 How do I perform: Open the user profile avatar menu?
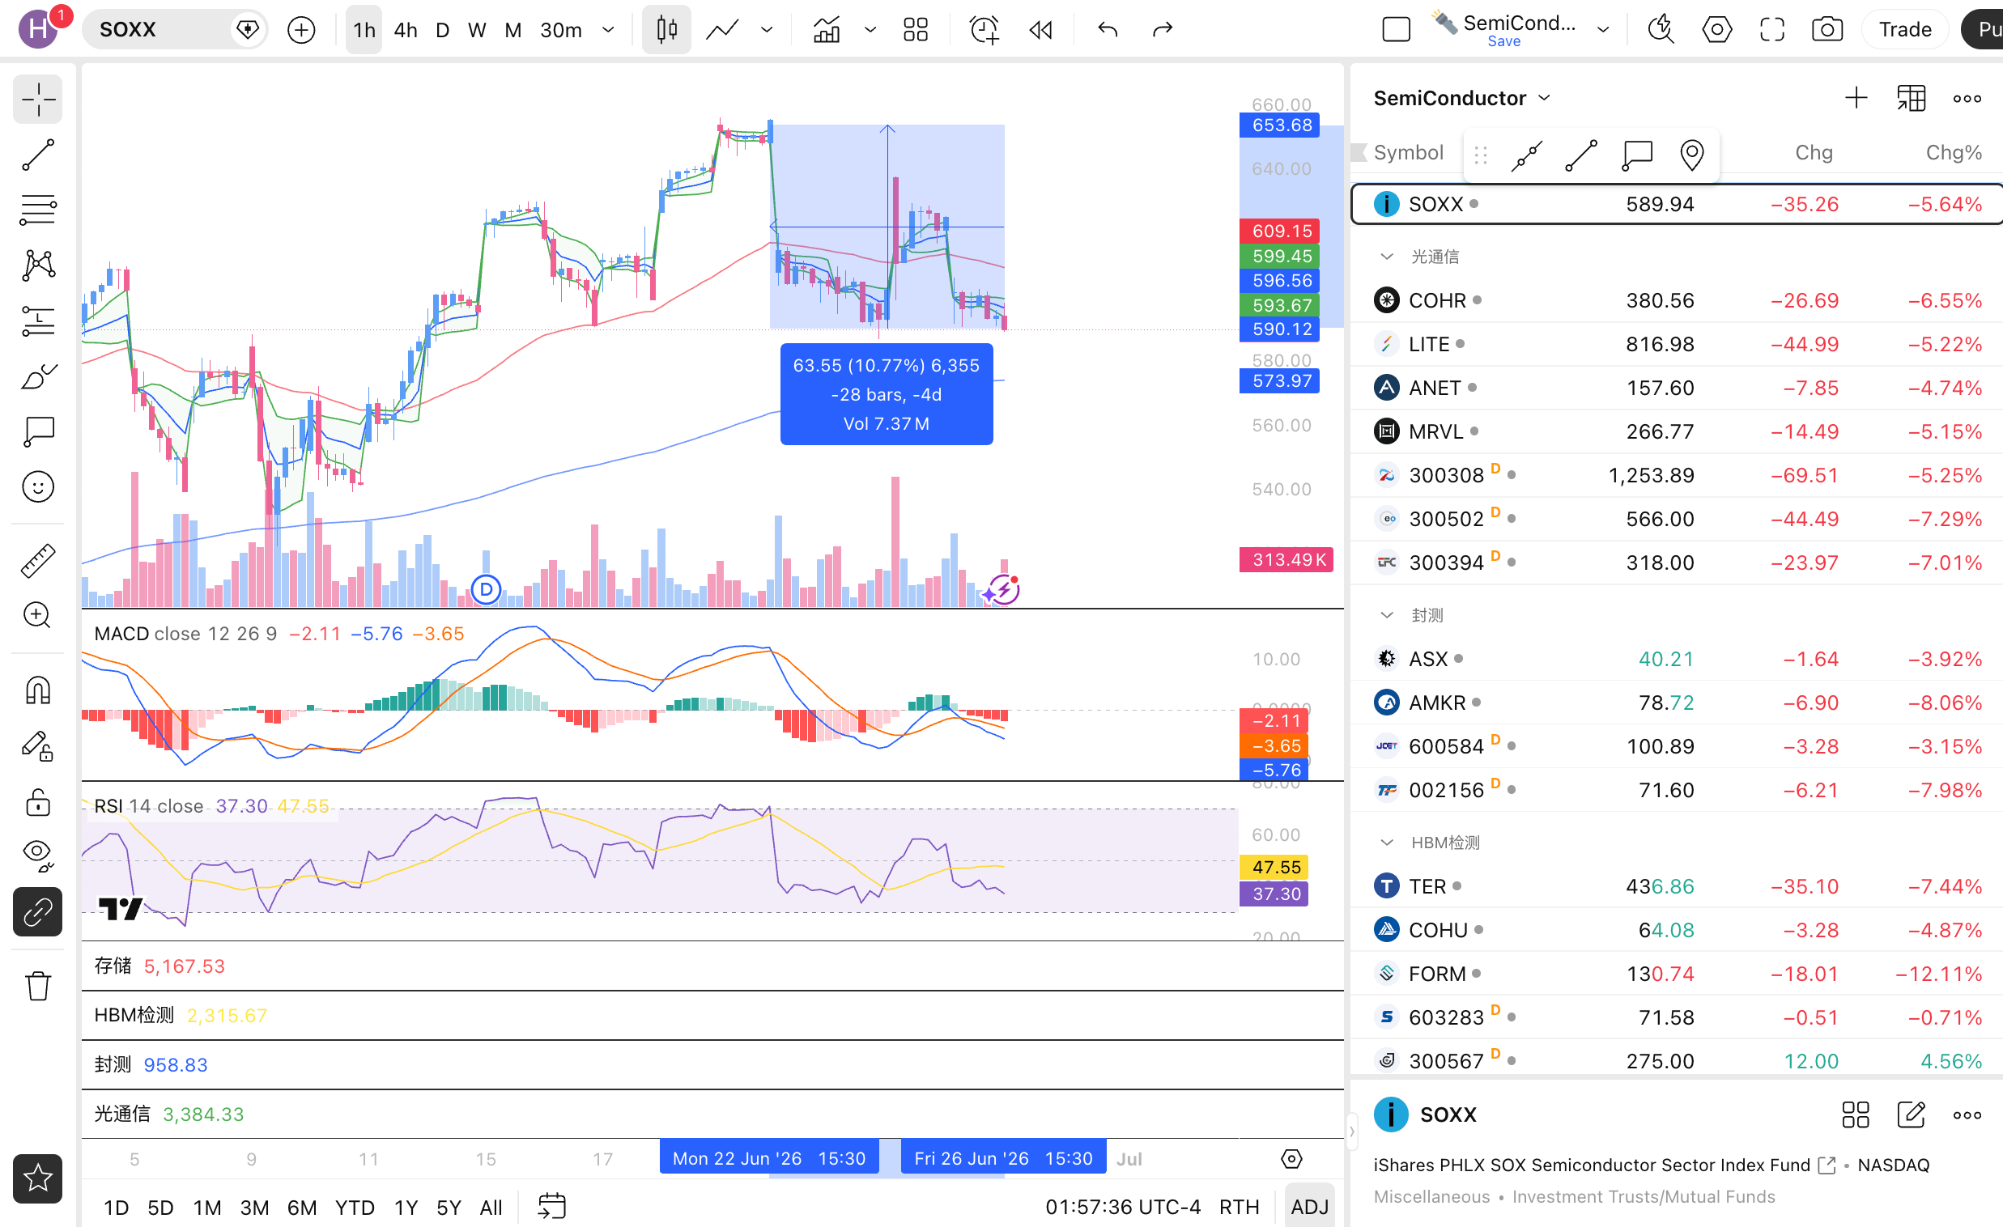(x=38, y=30)
